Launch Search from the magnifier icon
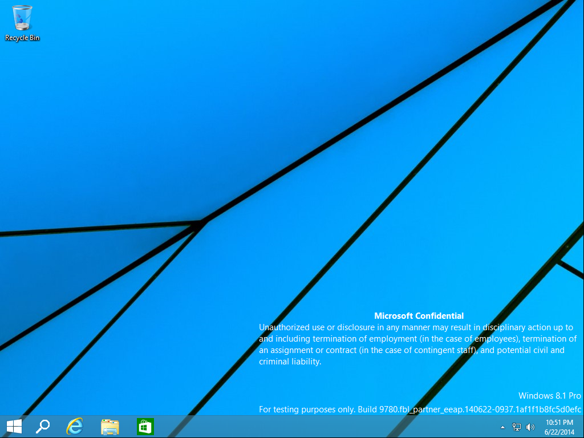Image resolution: width=584 pixels, height=438 pixels. pyautogui.click(x=43, y=427)
